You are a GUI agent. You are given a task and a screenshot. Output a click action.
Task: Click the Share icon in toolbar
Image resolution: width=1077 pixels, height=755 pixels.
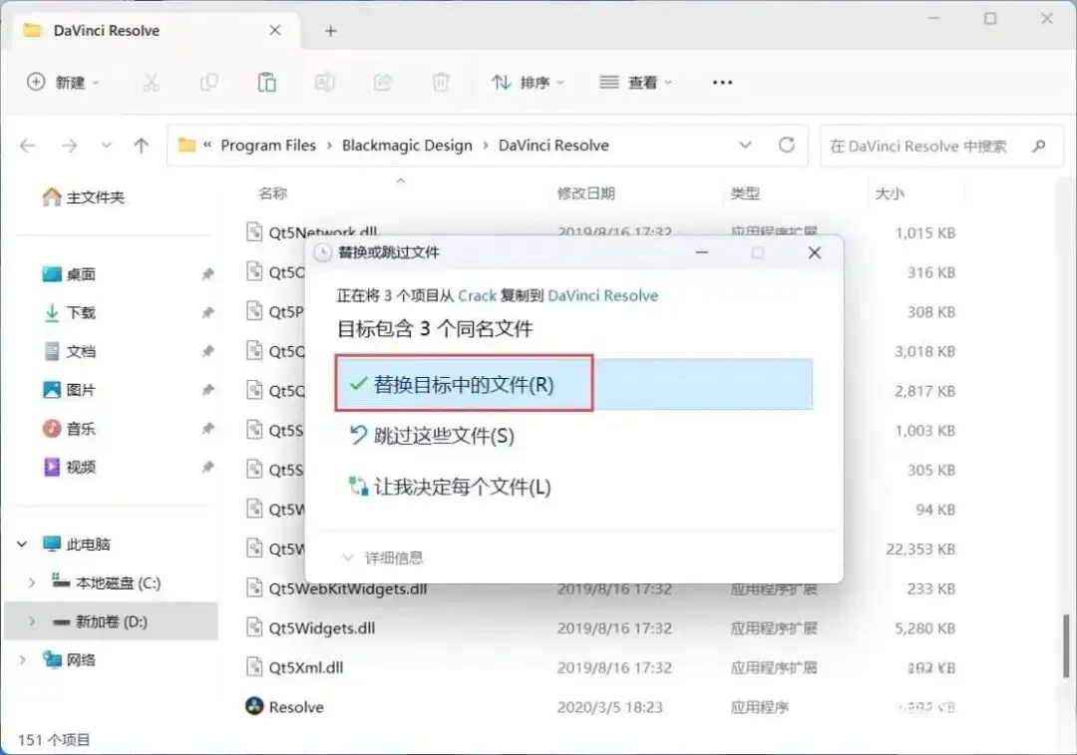382,83
